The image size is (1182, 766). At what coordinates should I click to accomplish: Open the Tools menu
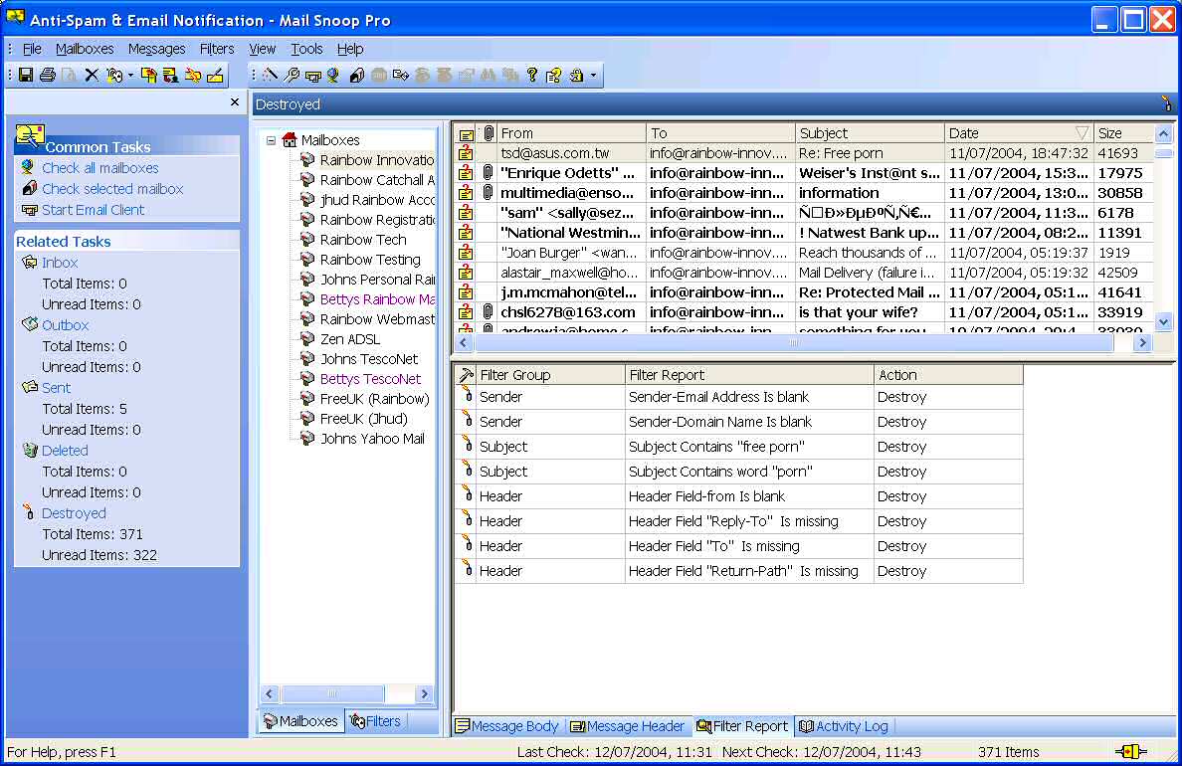(306, 49)
